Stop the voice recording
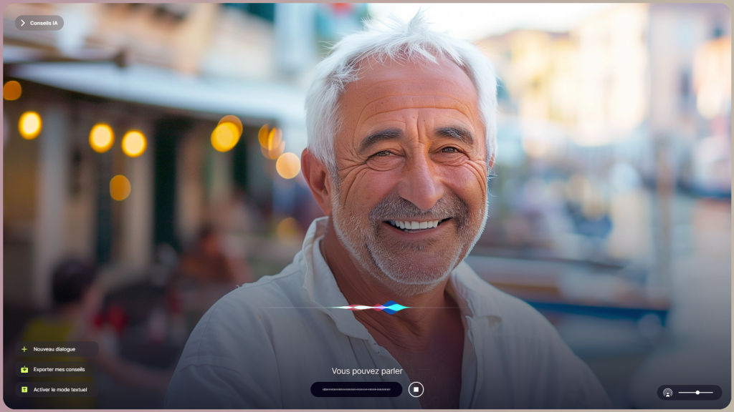 pos(416,389)
